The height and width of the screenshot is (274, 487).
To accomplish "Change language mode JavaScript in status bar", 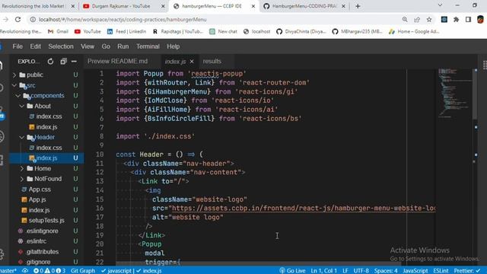I will coord(415,271).
